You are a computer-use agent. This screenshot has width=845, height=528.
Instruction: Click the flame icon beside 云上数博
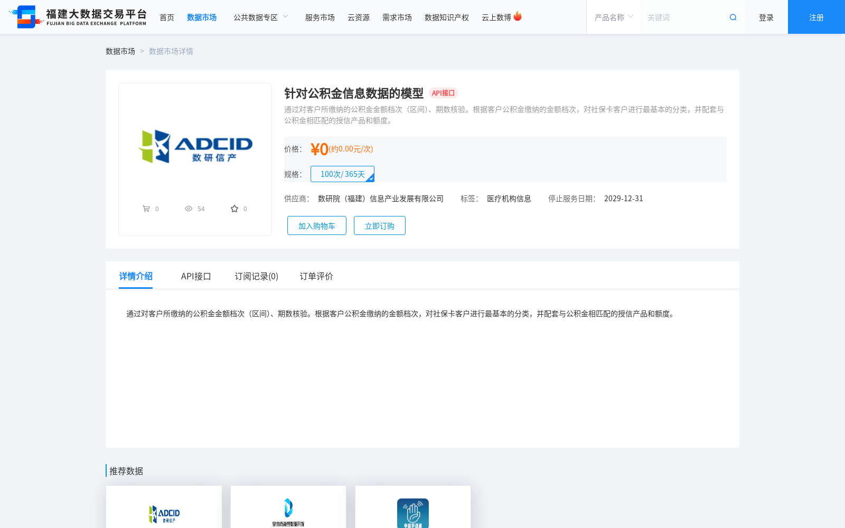[x=518, y=16]
